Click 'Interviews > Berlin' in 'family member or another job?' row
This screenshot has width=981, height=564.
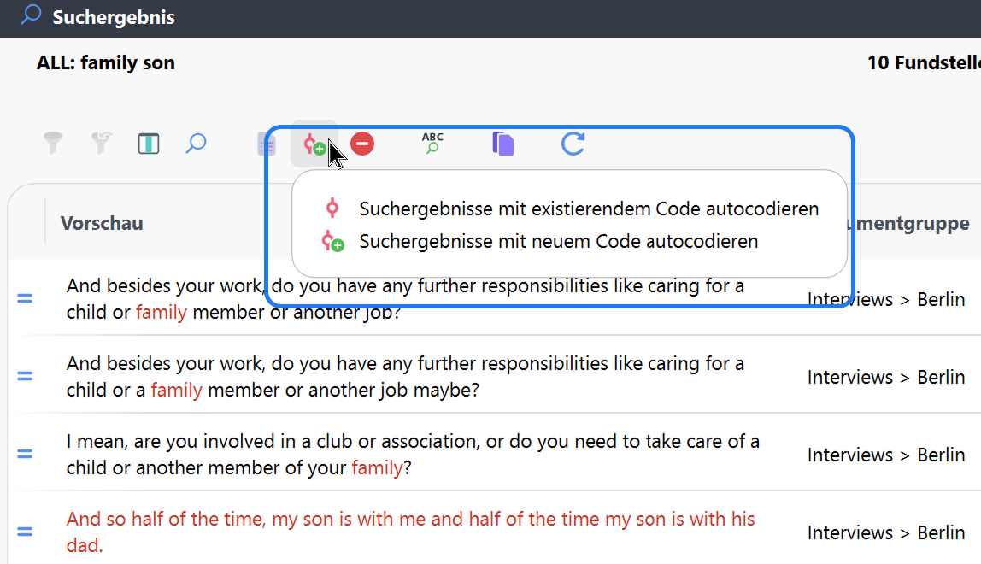(x=886, y=299)
